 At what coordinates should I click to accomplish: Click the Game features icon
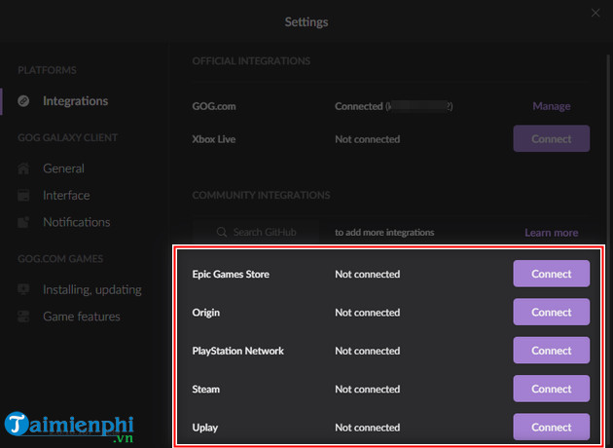click(23, 317)
